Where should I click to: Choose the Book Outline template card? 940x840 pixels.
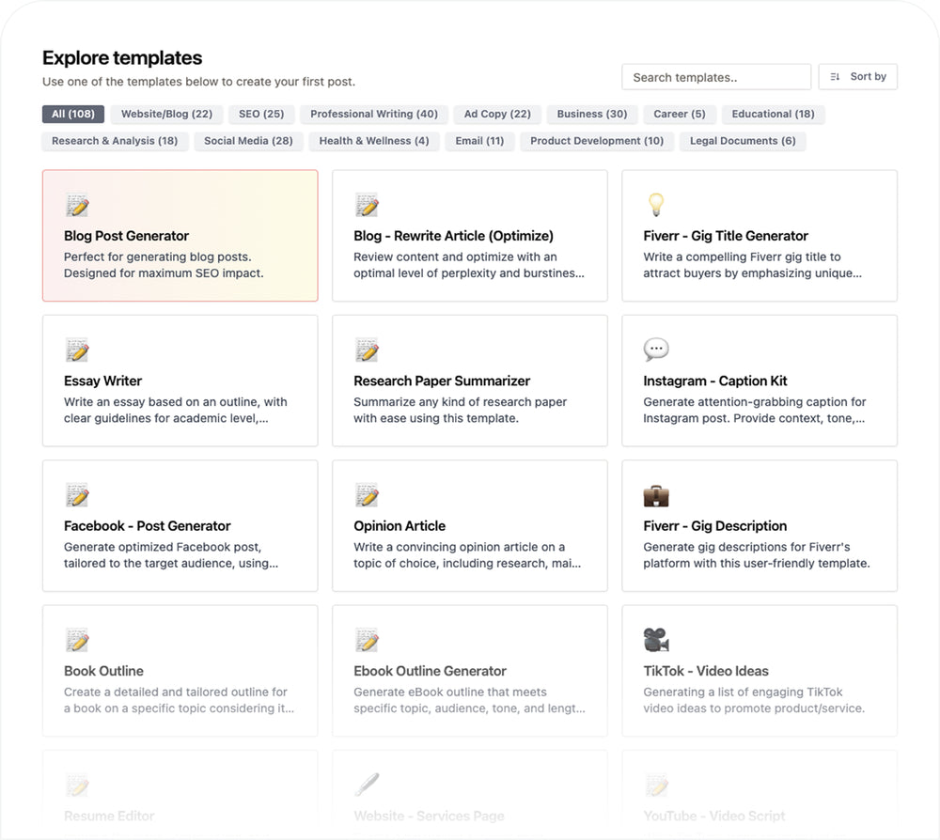pyautogui.click(x=180, y=670)
